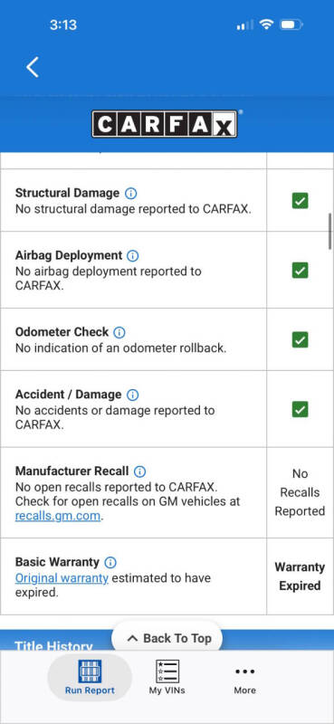Click Accident / Damage green checkmark
This screenshot has width=334, height=724.
[300, 409]
